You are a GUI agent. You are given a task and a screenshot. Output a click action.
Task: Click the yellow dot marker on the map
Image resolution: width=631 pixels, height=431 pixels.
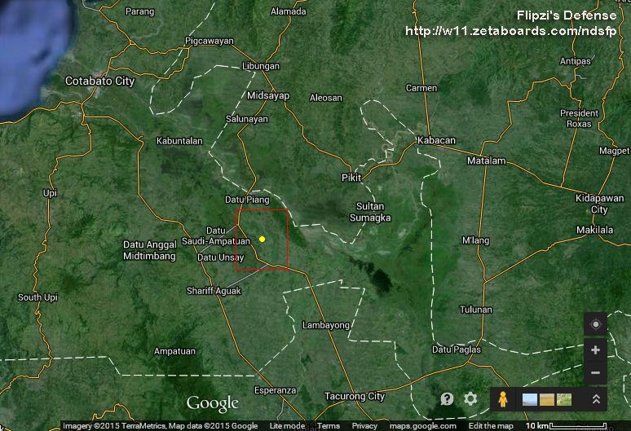click(262, 239)
